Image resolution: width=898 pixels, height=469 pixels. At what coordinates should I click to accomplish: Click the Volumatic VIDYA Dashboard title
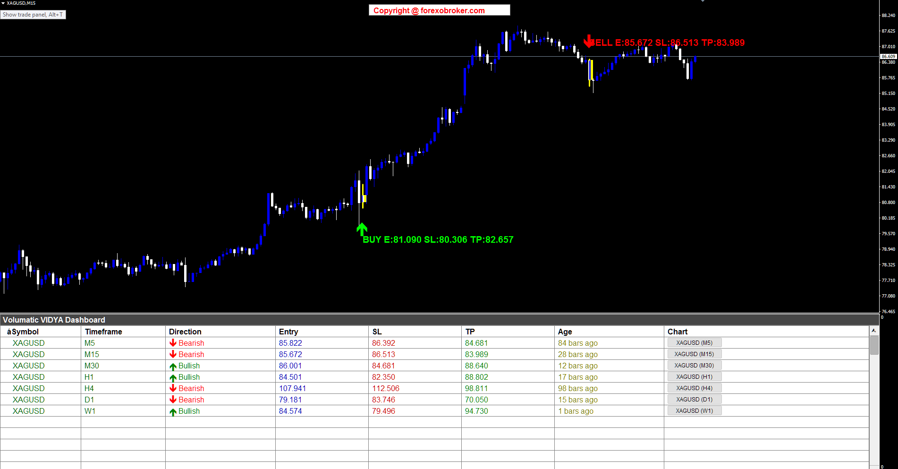click(x=54, y=320)
